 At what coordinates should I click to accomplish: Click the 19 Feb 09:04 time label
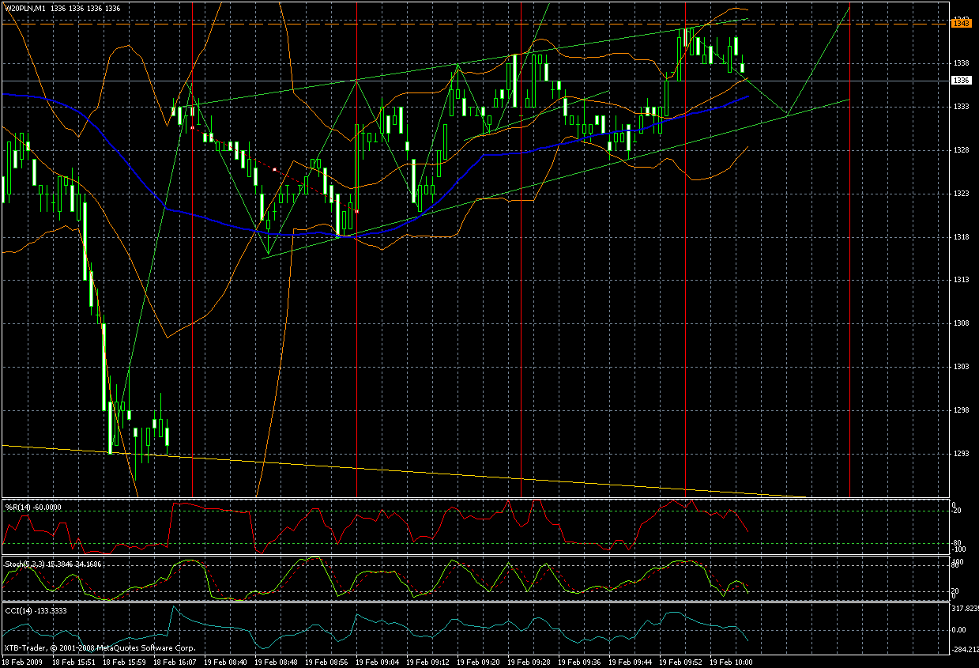[x=379, y=662]
